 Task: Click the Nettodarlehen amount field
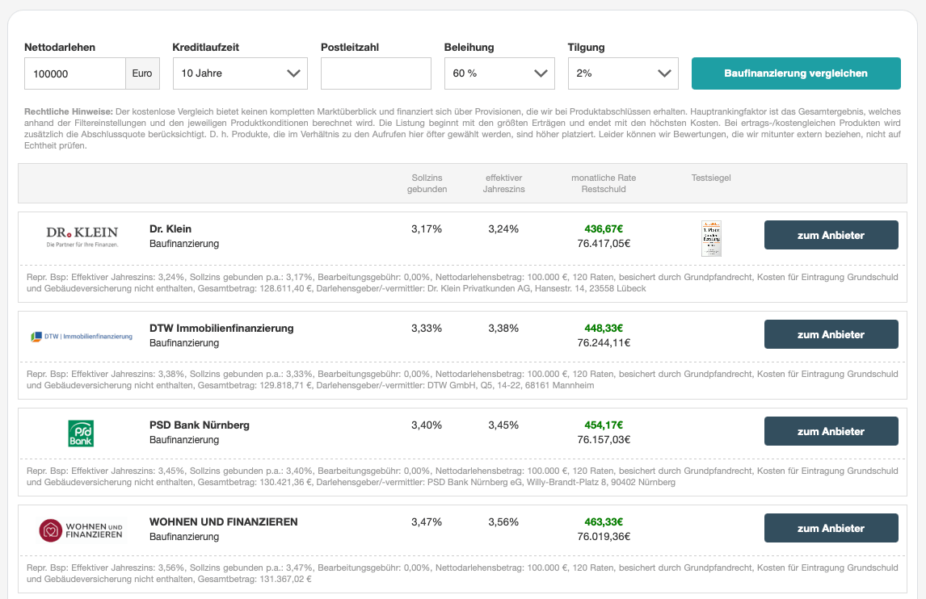(75, 73)
